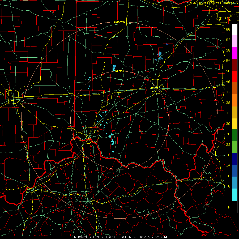
Task: Pick the bright yellow legend swatch
Action: click(x=234, y=124)
